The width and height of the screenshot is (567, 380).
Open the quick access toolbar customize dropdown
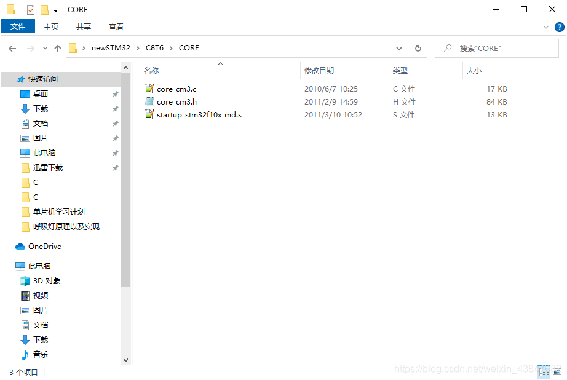point(56,10)
